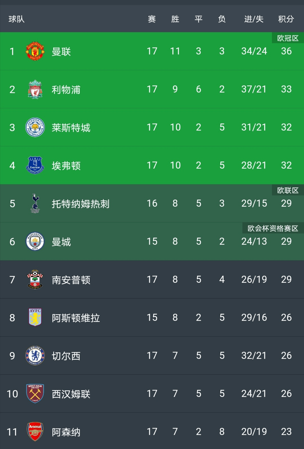Tap the Manchester City crest
Viewport: 304px width, 449px height.
coord(35,242)
